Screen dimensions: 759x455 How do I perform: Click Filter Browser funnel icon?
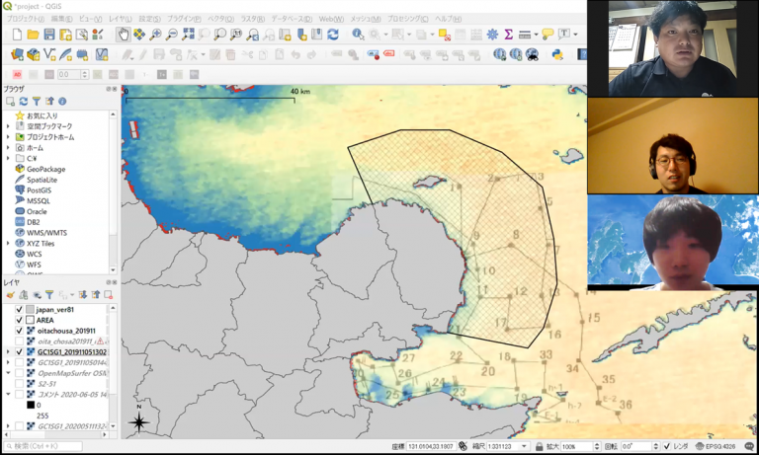pos(37,102)
